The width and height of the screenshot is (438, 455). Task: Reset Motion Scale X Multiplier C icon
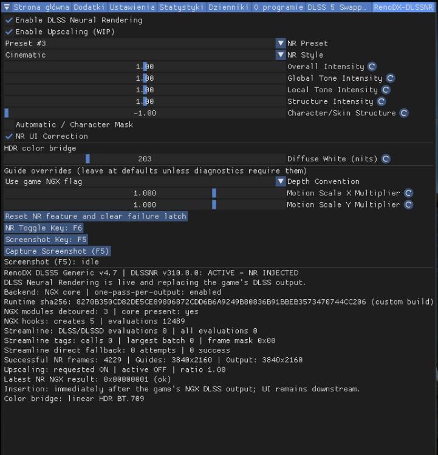408,194
